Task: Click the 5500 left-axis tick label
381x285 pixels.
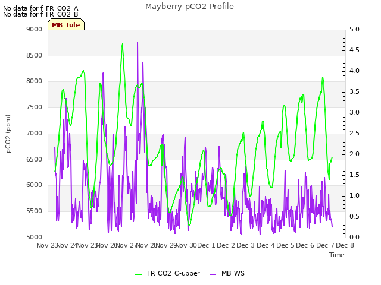Action: click(x=35, y=211)
